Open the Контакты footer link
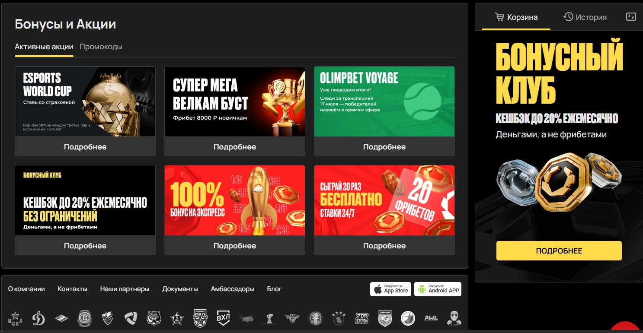The image size is (643, 333). click(x=73, y=289)
